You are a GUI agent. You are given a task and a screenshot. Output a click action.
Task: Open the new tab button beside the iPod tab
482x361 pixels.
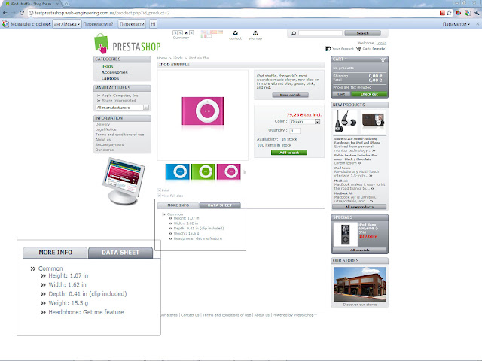click(x=66, y=4)
